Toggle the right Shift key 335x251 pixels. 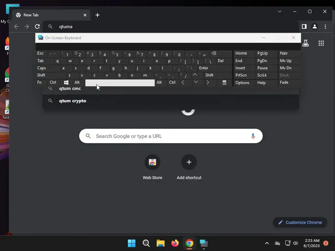[x=218, y=75]
